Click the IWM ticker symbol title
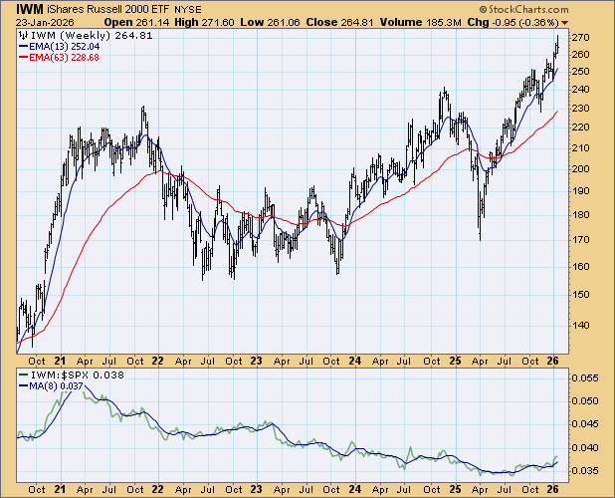Screen dimensions: 615x498 (x=30, y=9)
